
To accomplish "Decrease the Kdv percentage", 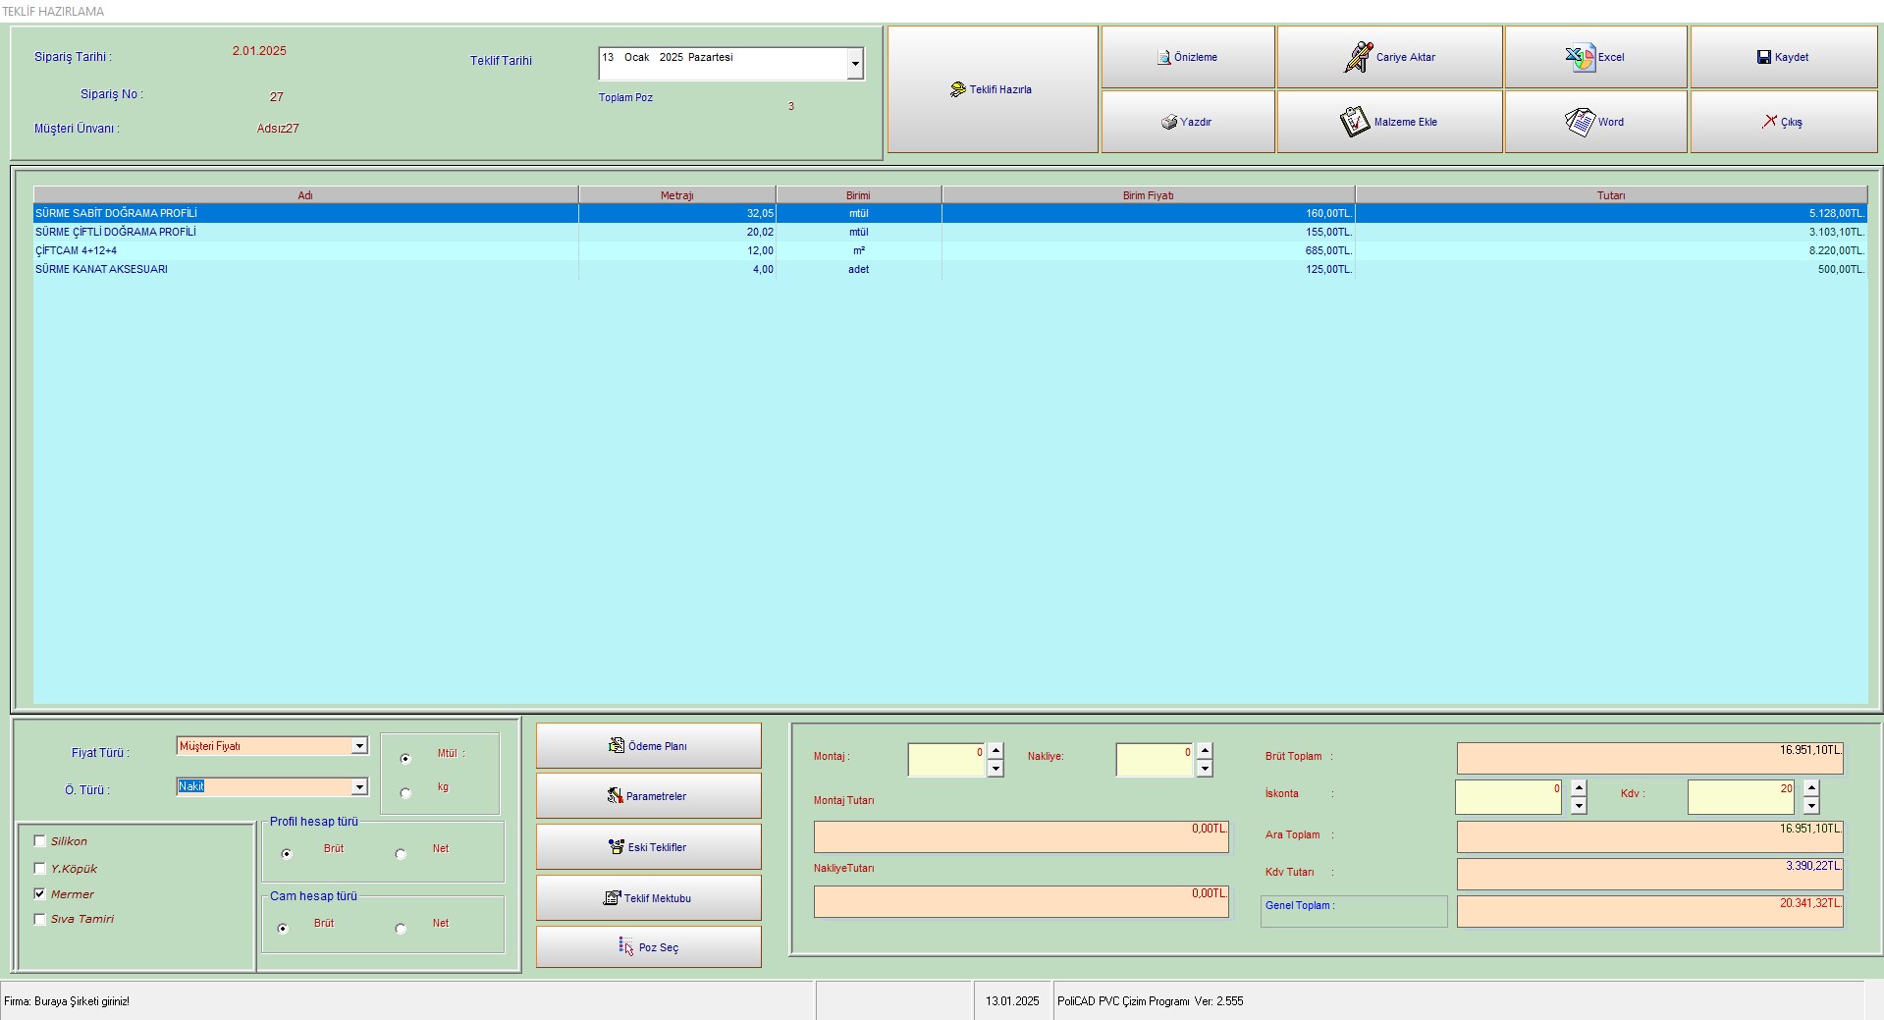I will coord(1811,806).
